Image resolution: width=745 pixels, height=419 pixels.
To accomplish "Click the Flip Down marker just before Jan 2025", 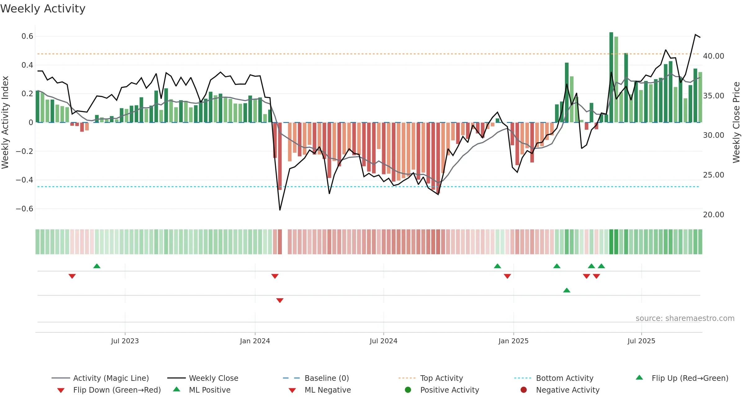I will tap(507, 276).
